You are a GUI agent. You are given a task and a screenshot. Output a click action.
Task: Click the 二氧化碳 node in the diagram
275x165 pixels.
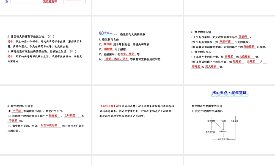pyautogui.click(x=235, y=121)
